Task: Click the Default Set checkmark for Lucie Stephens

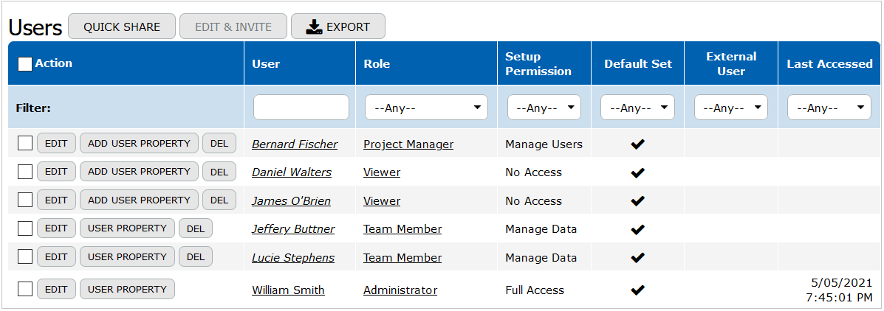Action: click(x=637, y=258)
